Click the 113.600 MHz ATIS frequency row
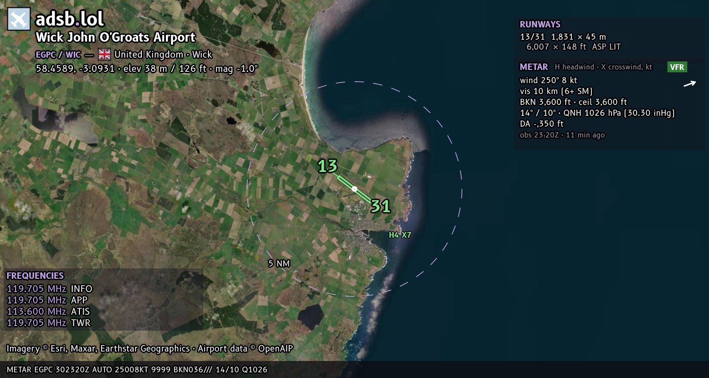Screen dimensions: 709x378 48,311
